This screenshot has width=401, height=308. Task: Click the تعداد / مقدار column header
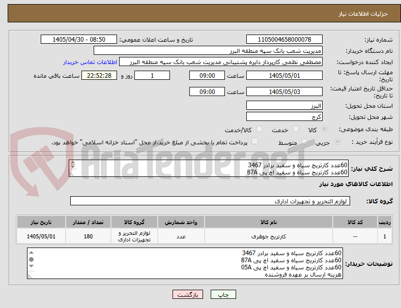(88, 222)
